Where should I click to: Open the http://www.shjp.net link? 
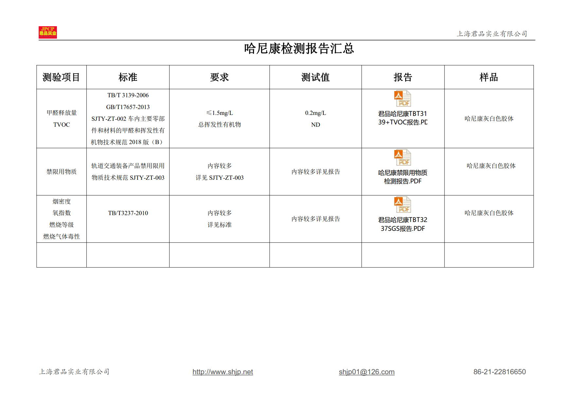click(x=223, y=372)
